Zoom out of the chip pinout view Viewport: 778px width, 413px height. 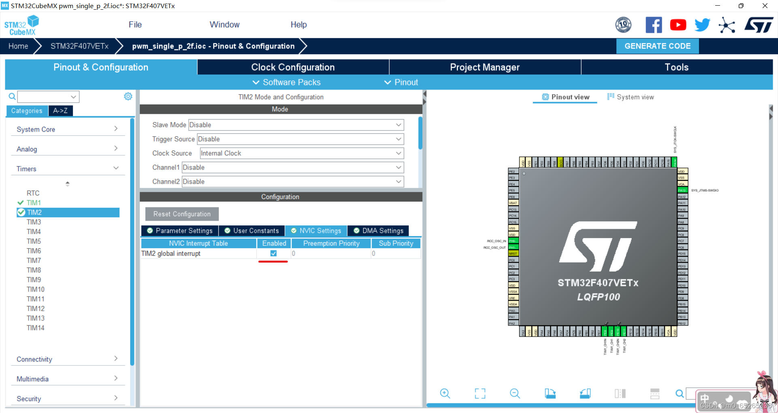515,393
